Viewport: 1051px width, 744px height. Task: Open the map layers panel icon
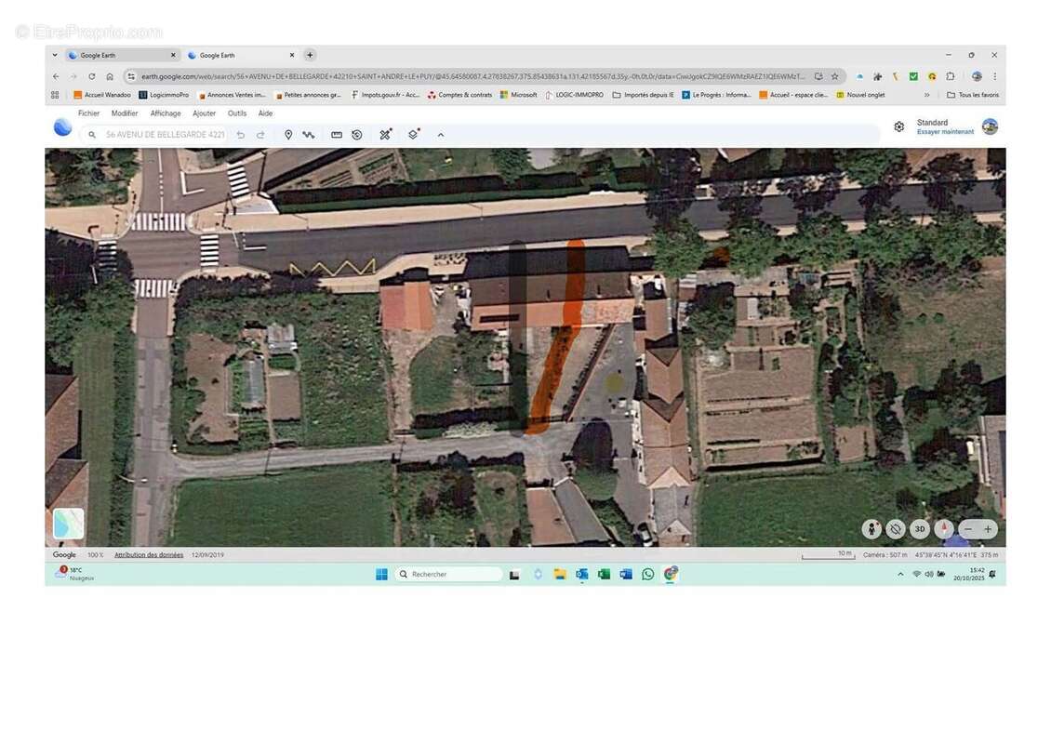414,134
